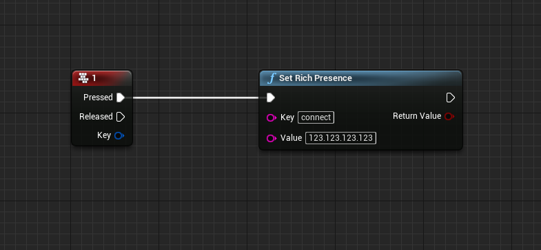The width and height of the screenshot is (541, 250).
Task: Click the Pressed label on the 1 node
Action: click(98, 98)
